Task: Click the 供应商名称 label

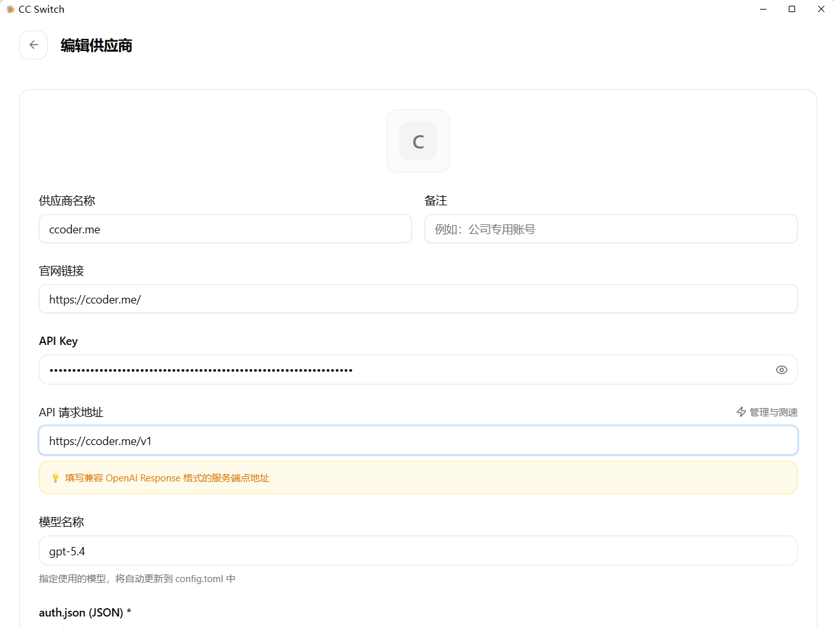Action: [x=67, y=201]
